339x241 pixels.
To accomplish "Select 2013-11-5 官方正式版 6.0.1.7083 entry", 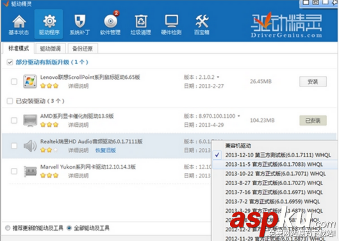I will tap(275, 165).
